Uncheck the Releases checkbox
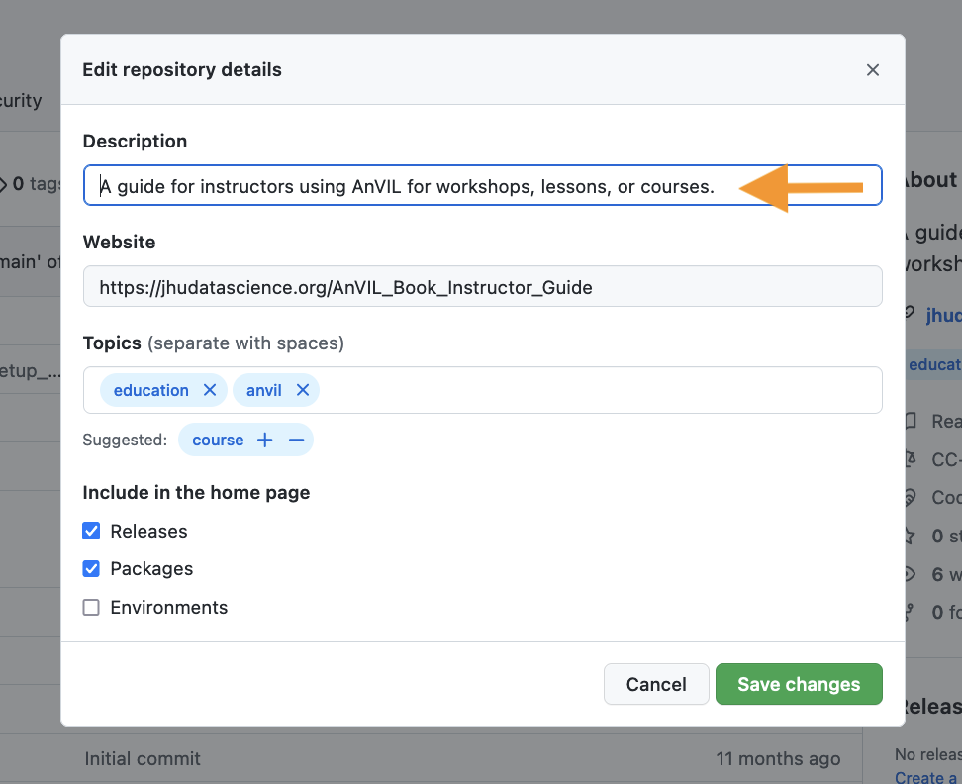Viewport: 962px width, 784px height. click(91, 531)
